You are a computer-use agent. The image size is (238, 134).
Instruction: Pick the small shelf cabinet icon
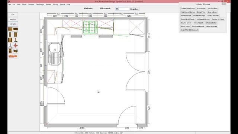(10, 51)
